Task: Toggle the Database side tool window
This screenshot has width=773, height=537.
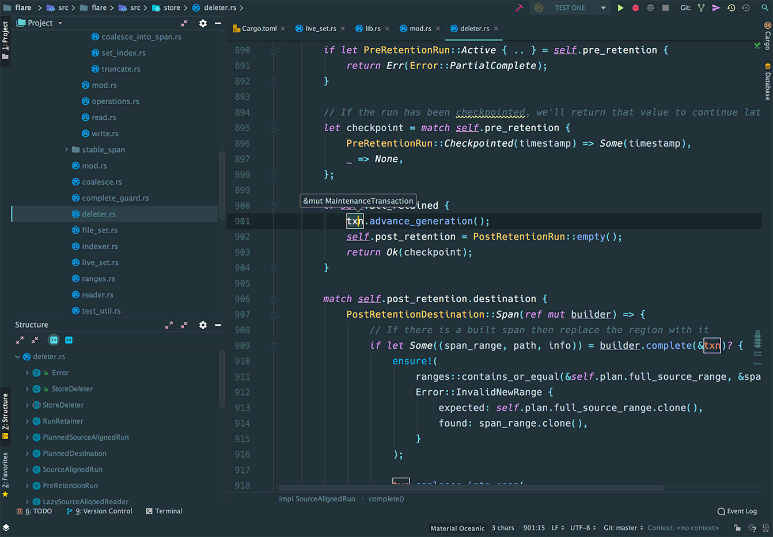Action: coord(768,82)
